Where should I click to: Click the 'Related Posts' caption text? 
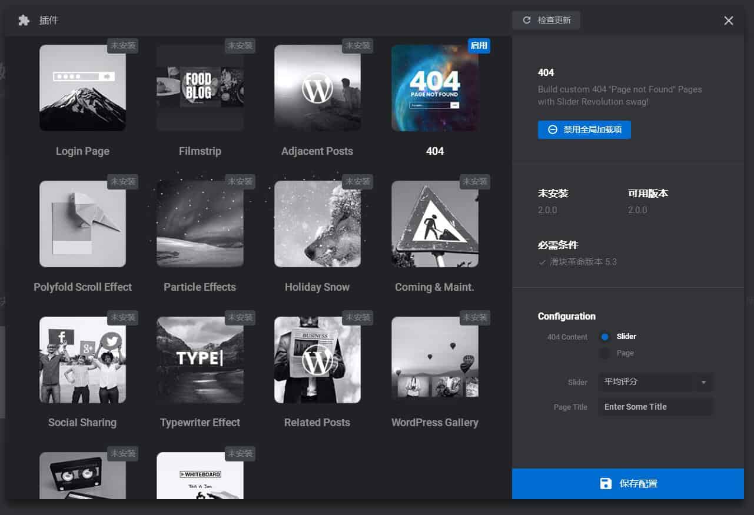click(x=317, y=423)
